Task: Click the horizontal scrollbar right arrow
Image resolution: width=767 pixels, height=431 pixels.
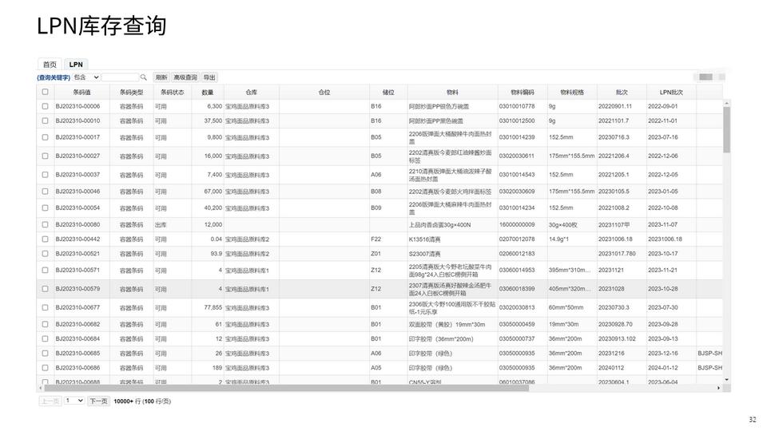Action: click(718, 388)
